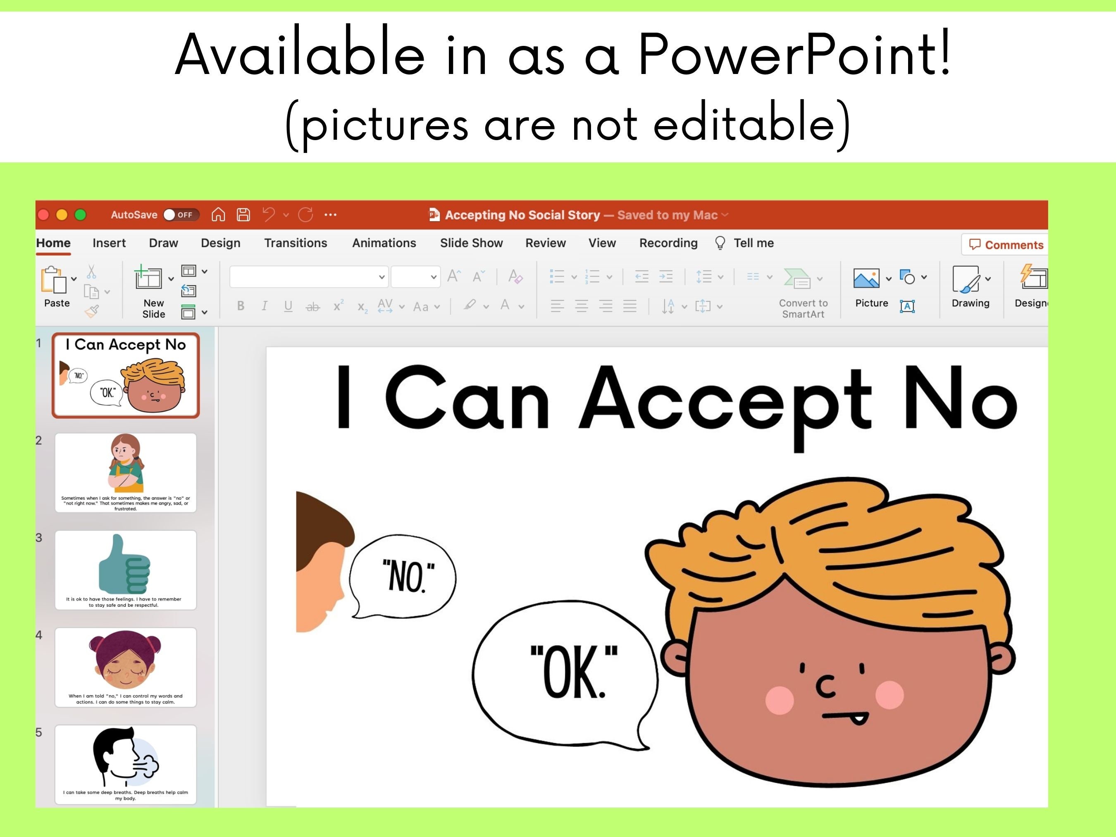Toggle bold formatting

coord(241,306)
